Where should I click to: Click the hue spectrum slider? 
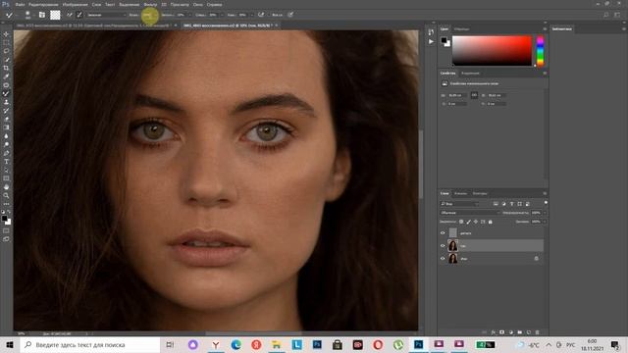(540, 51)
